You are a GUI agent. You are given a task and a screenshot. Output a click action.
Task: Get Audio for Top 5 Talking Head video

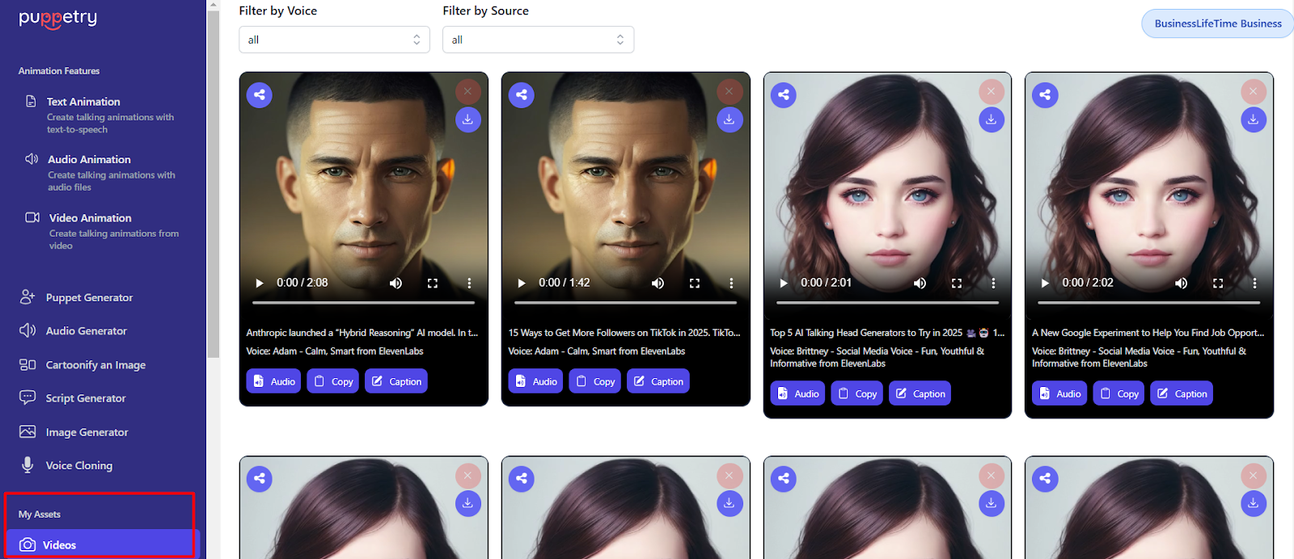click(x=798, y=393)
